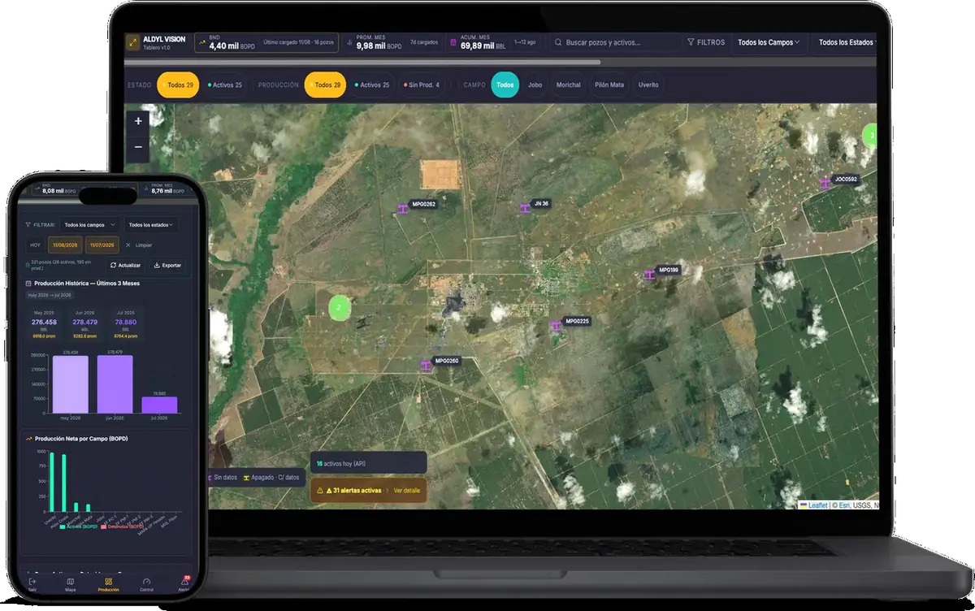Open the green cluster marker labeled 2
975x611 pixels.
pos(340,307)
